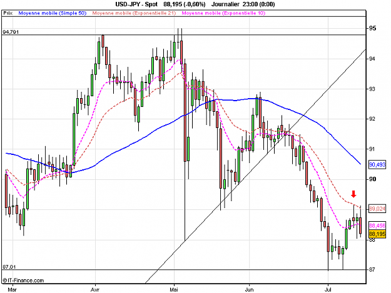This screenshot has width=391, height=293.
Task: Click the 91 price axis label
Action: (372, 149)
